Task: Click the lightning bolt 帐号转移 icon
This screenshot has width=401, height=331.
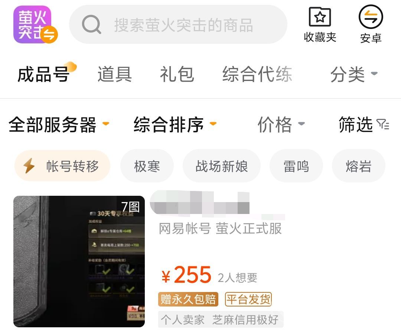Action: 29,166
